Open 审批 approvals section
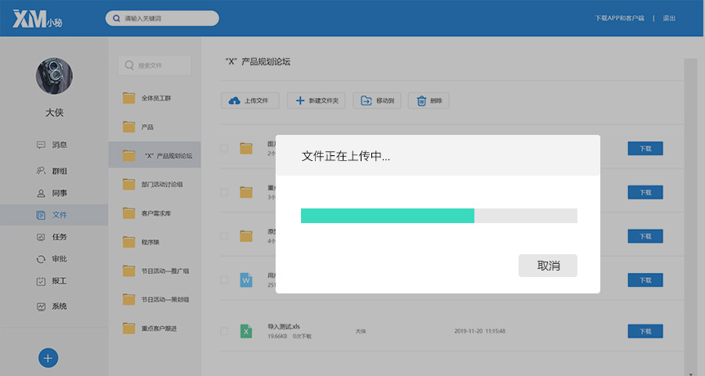Viewport: 705px width, 376px height. 53,259
